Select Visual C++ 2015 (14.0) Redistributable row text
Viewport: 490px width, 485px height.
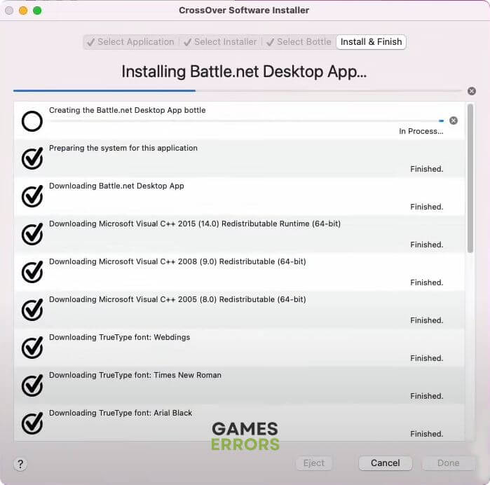(195, 224)
